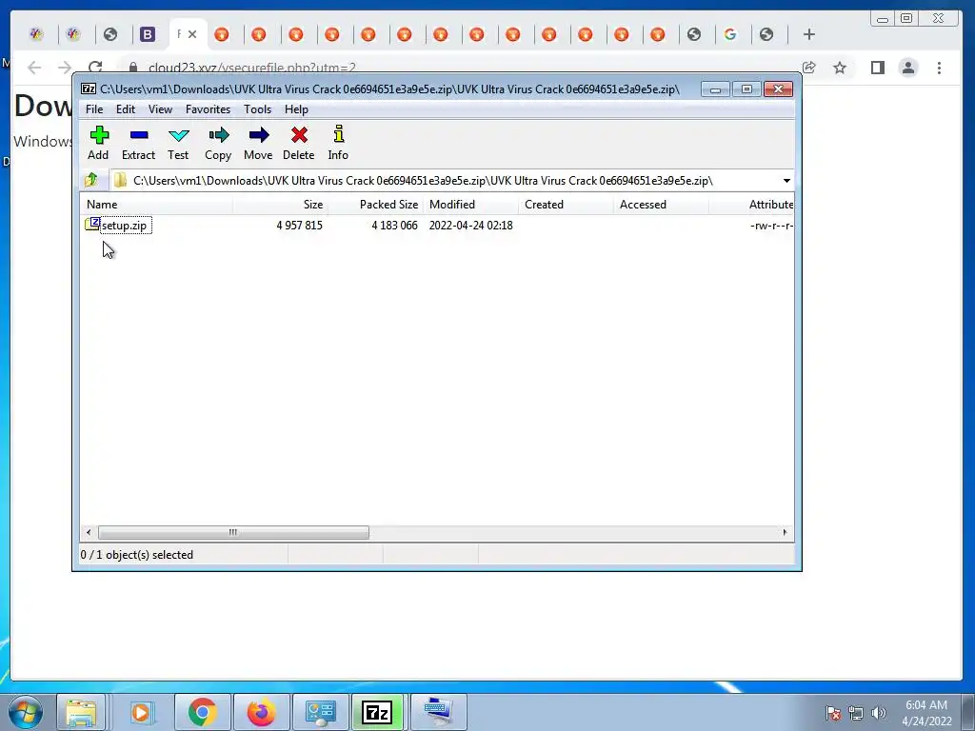Sort by the Name column header

pos(157,205)
